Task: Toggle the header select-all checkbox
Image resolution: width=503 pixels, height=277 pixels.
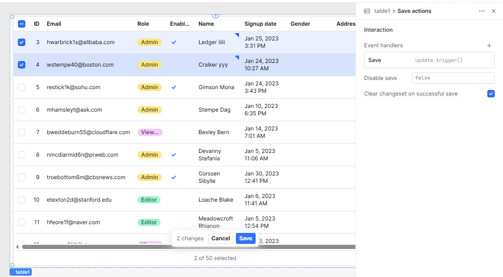Action: click(22, 24)
